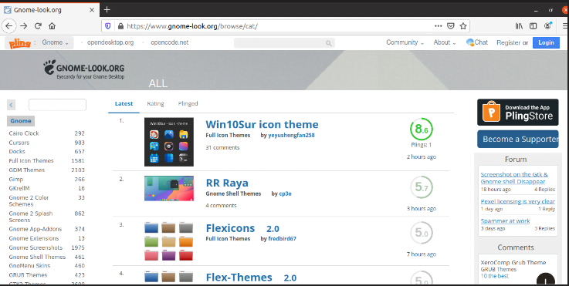The width and height of the screenshot is (569, 286).
Task: Click the Register link
Action: point(509,42)
